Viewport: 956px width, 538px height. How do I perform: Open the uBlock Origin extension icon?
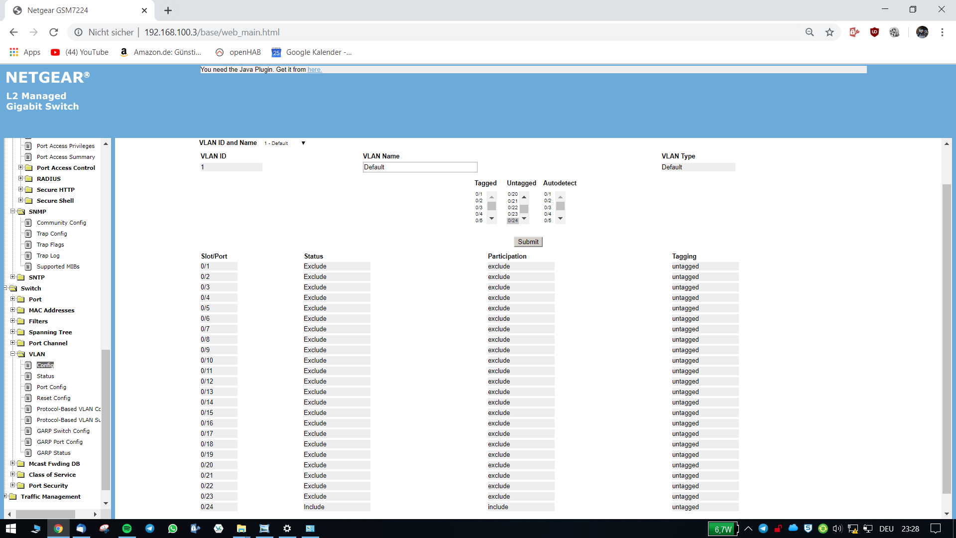[x=874, y=32]
